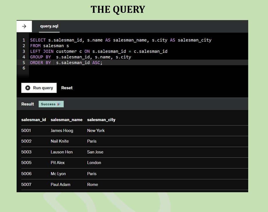Image resolution: width=268 pixels, height=212 pixels.
Task: Click the Rome cell
Action: (x=93, y=184)
